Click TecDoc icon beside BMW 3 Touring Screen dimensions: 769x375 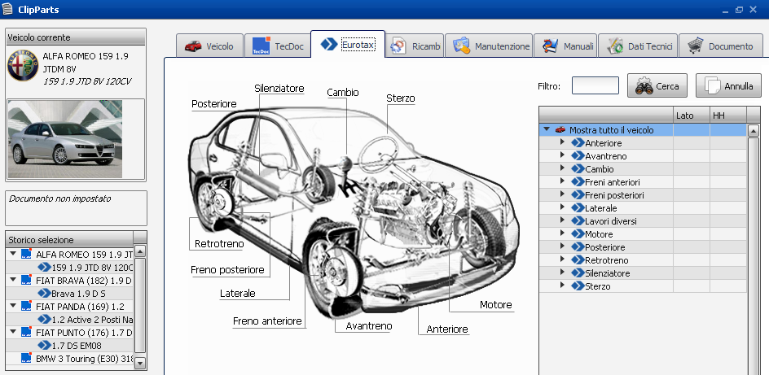pos(27,359)
